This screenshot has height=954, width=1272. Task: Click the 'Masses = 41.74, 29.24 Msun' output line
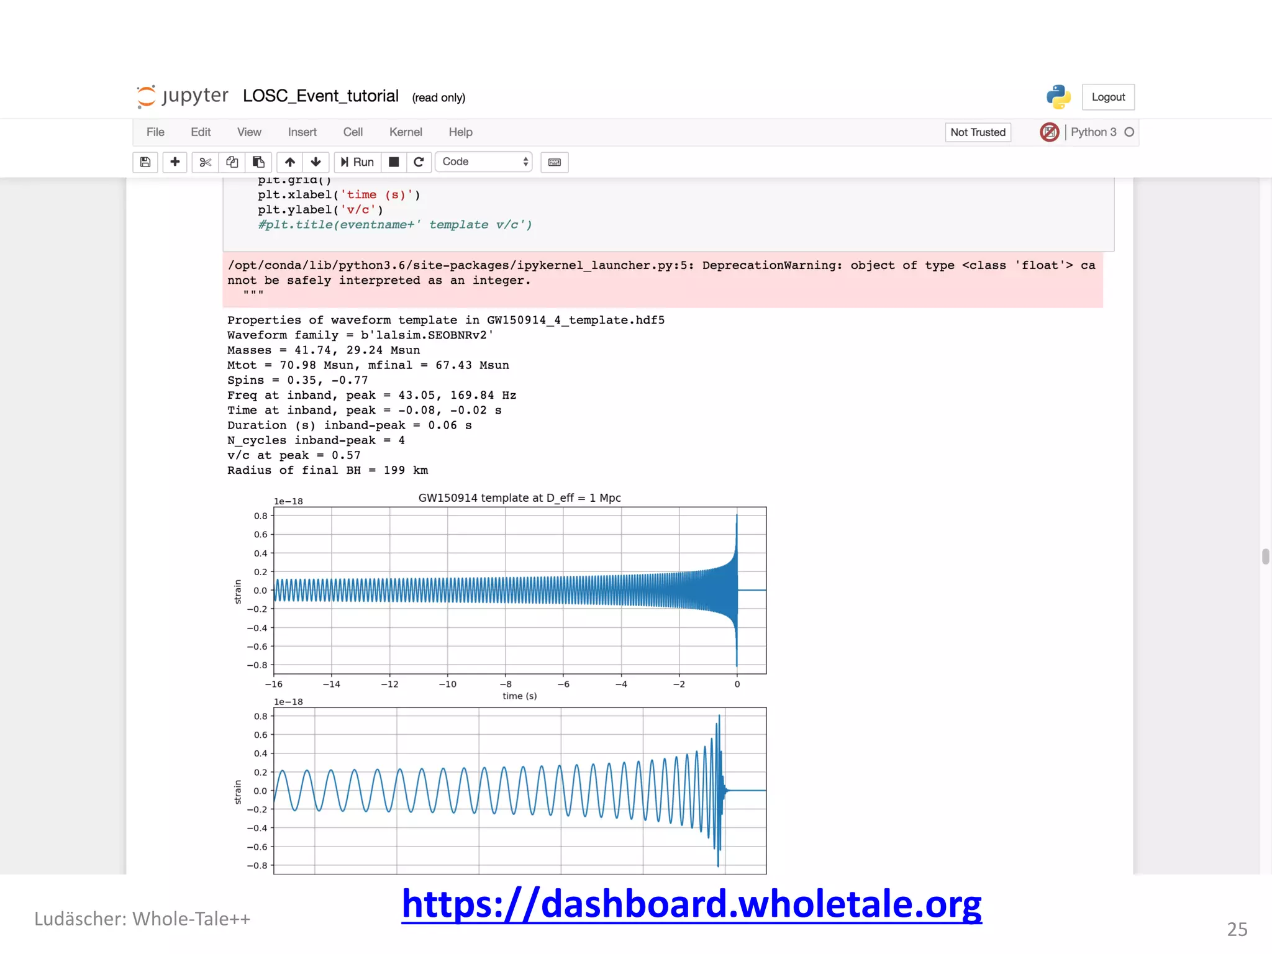(324, 350)
